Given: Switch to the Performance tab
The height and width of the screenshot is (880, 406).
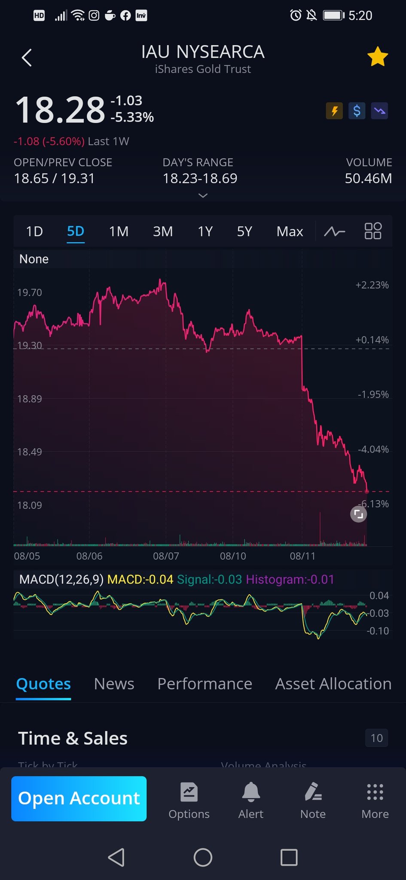Looking at the screenshot, I should point(205,684).
